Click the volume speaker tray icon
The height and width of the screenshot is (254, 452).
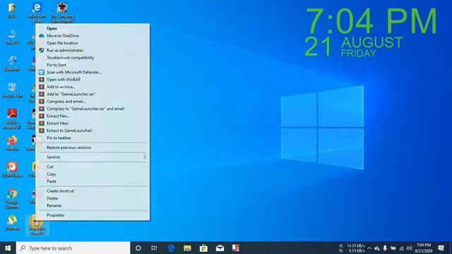coord(409,248)
